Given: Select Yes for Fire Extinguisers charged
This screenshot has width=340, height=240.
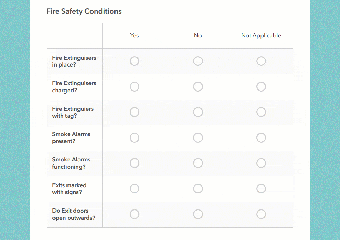Looking at the screenshot, I should click(134, 86).
